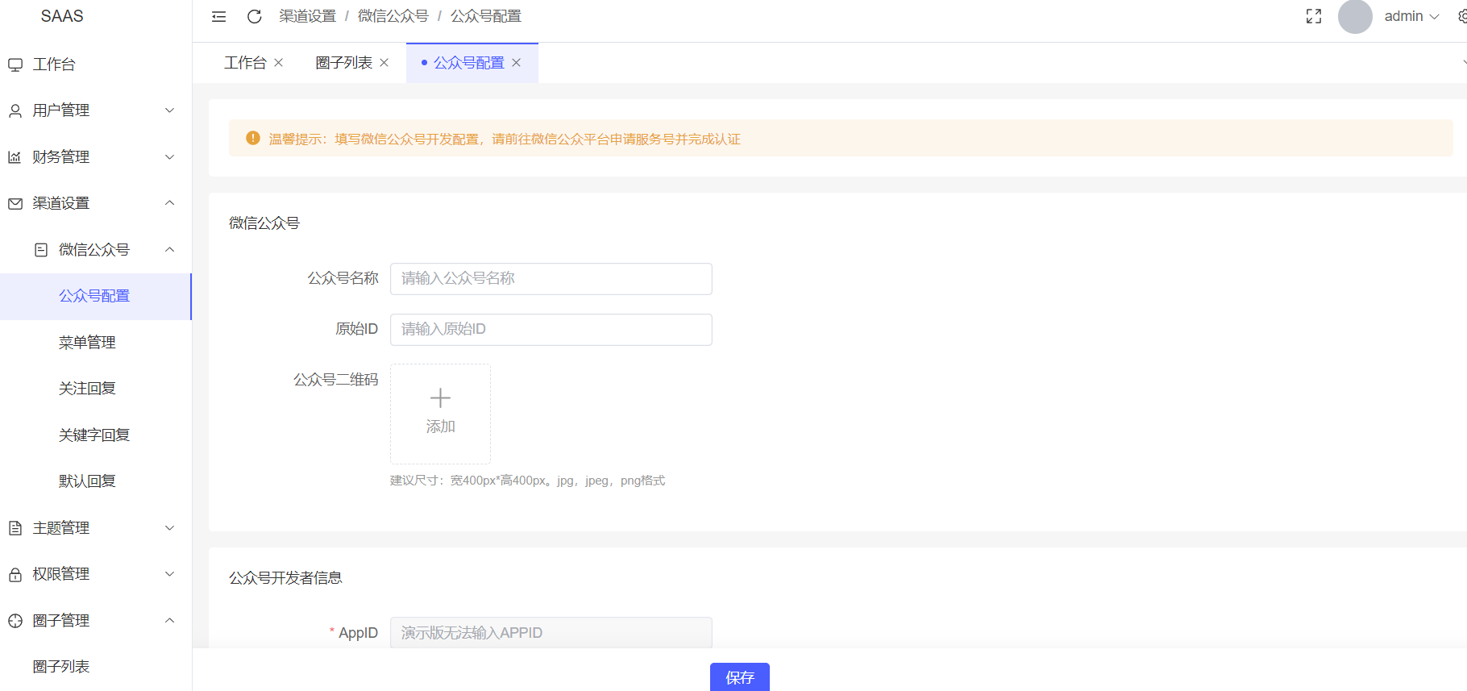
Task: Switch to the 工作台 tab
Action: pos(245,63)
